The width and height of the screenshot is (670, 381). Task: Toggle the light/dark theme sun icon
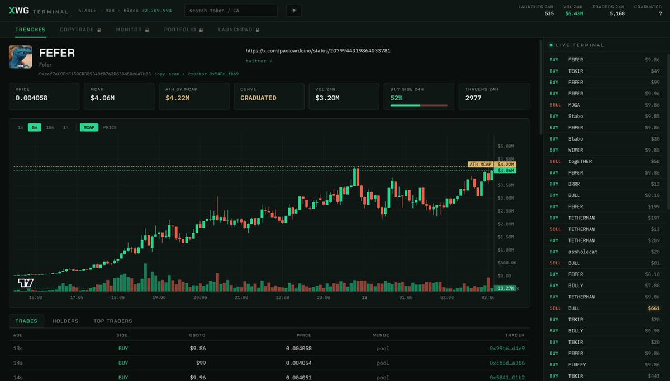(x=293, y=10)
